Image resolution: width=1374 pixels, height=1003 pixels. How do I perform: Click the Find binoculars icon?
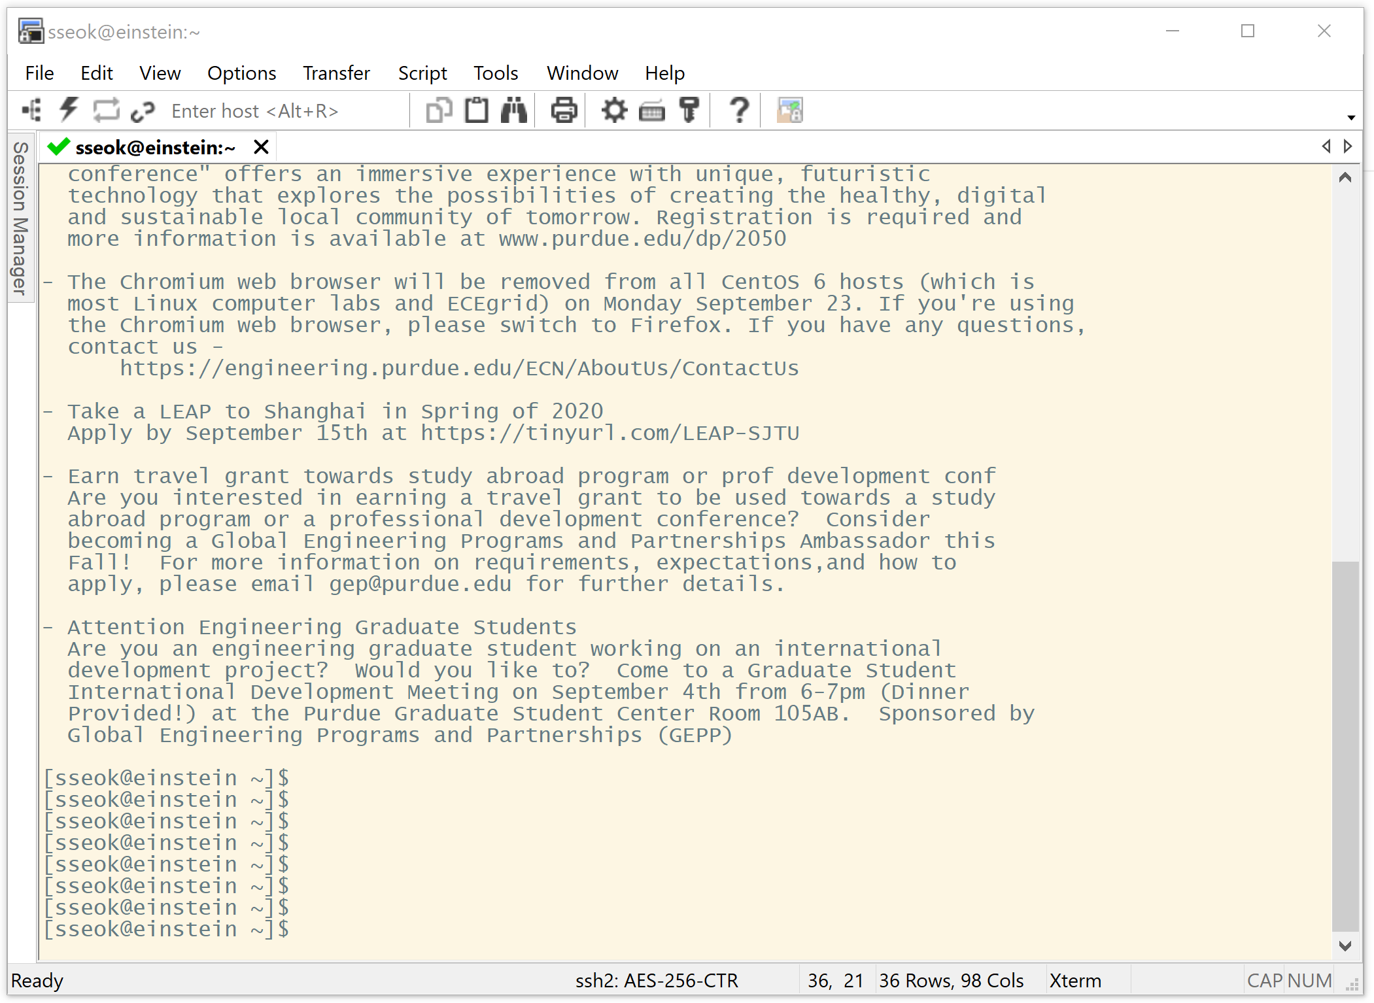click(x=514, y=110)
